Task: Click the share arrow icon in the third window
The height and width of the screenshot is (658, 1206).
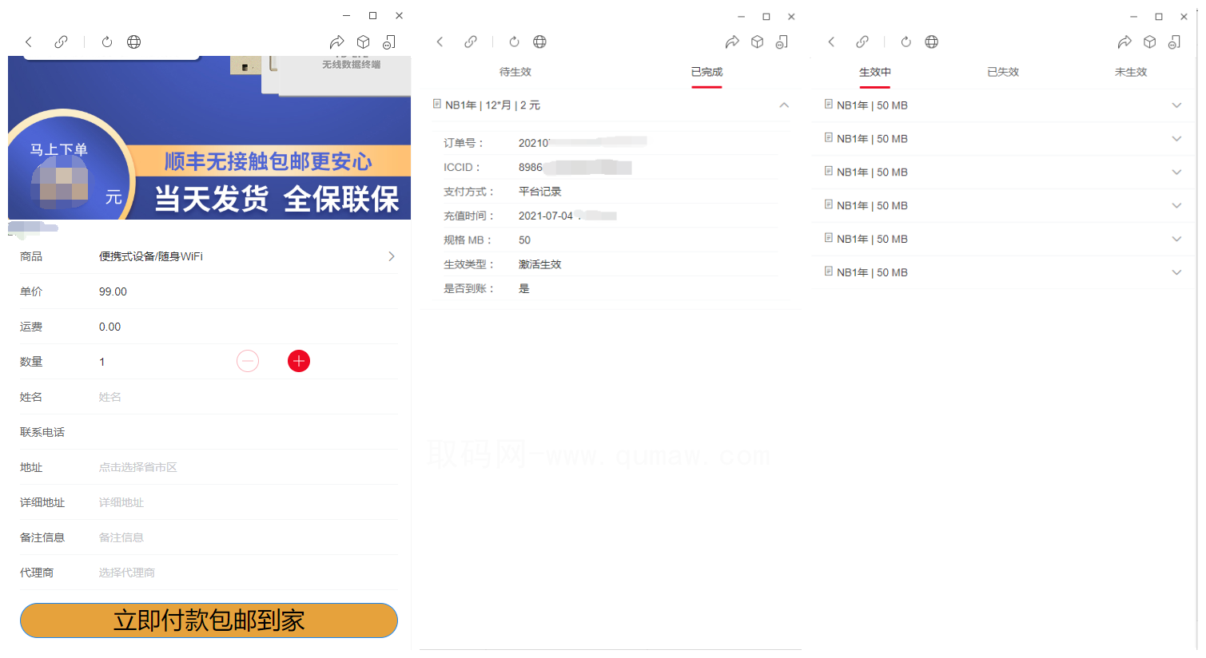Action: pos(1124,42)
